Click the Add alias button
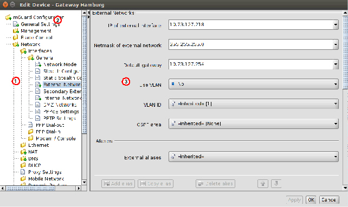The width and height of the screenshot is (348, 207). tap(118, 184)
